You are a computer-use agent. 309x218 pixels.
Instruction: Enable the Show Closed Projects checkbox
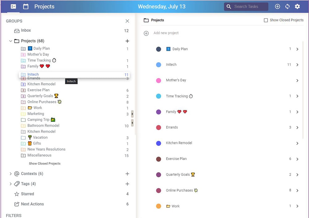(266, 20)
